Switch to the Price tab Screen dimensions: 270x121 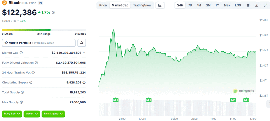tap(103, 5)
